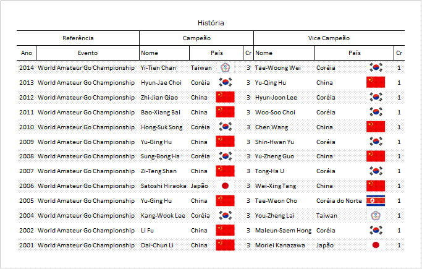Select the Vice Campeão header cell
The width and height of the screenshot is (422, 269).
coord(329,38)
